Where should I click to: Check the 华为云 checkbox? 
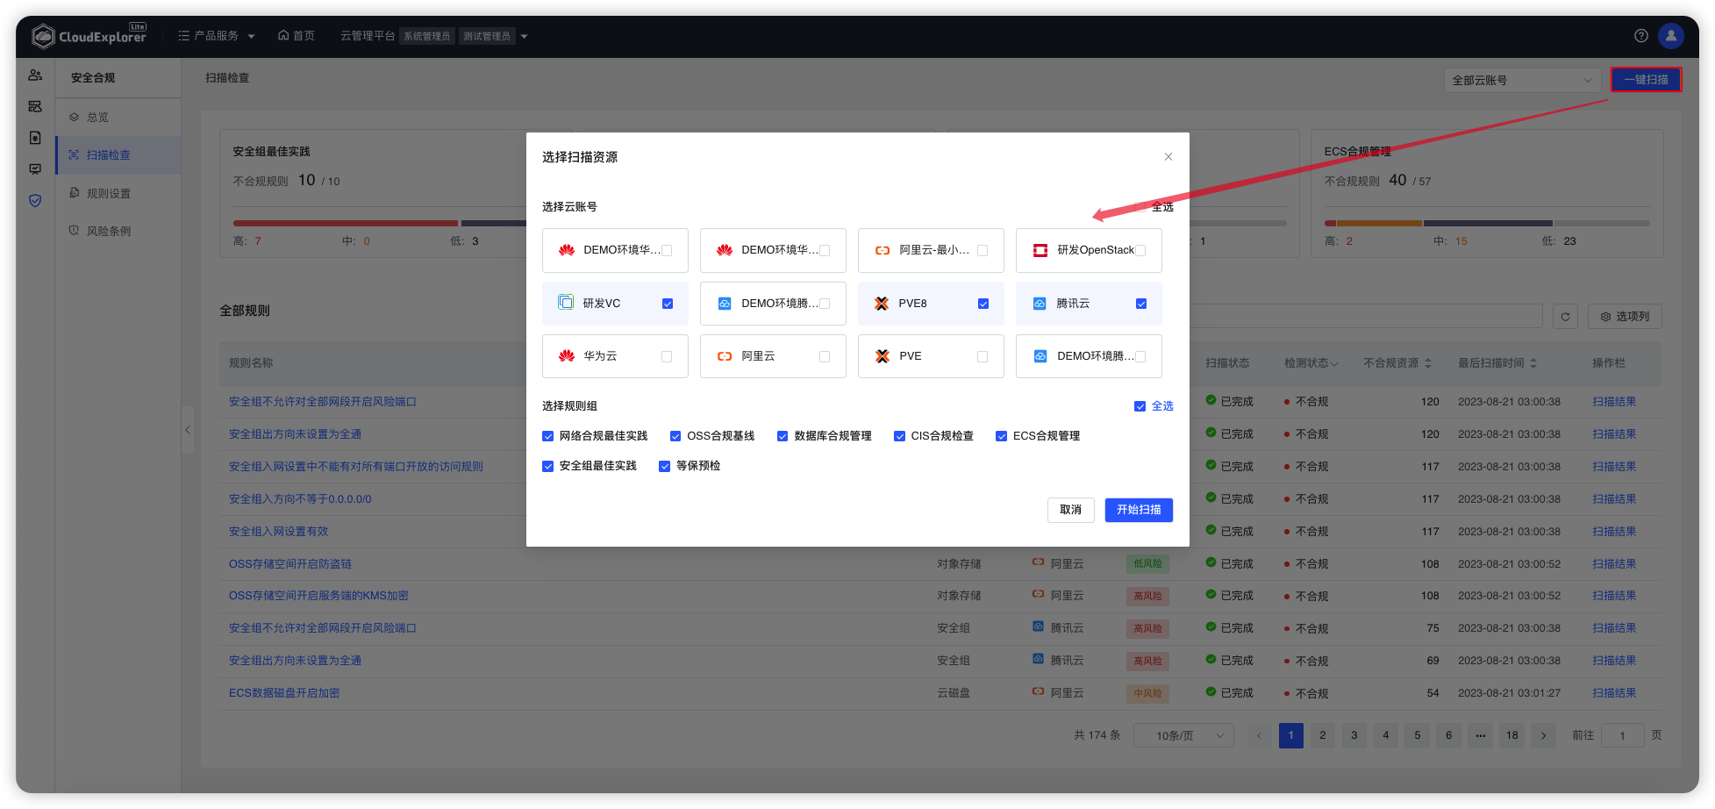667,356
